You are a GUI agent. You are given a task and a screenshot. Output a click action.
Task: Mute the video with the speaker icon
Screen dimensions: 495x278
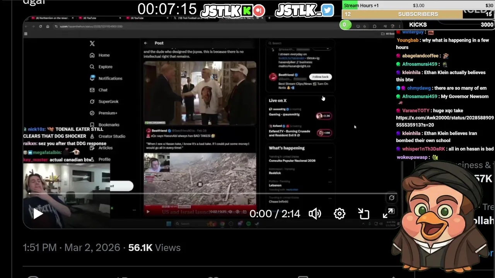coord(315,214)
